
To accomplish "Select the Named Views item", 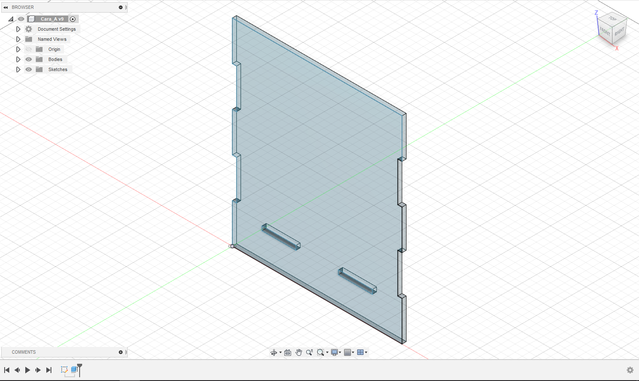I will [x=52, y=39].
